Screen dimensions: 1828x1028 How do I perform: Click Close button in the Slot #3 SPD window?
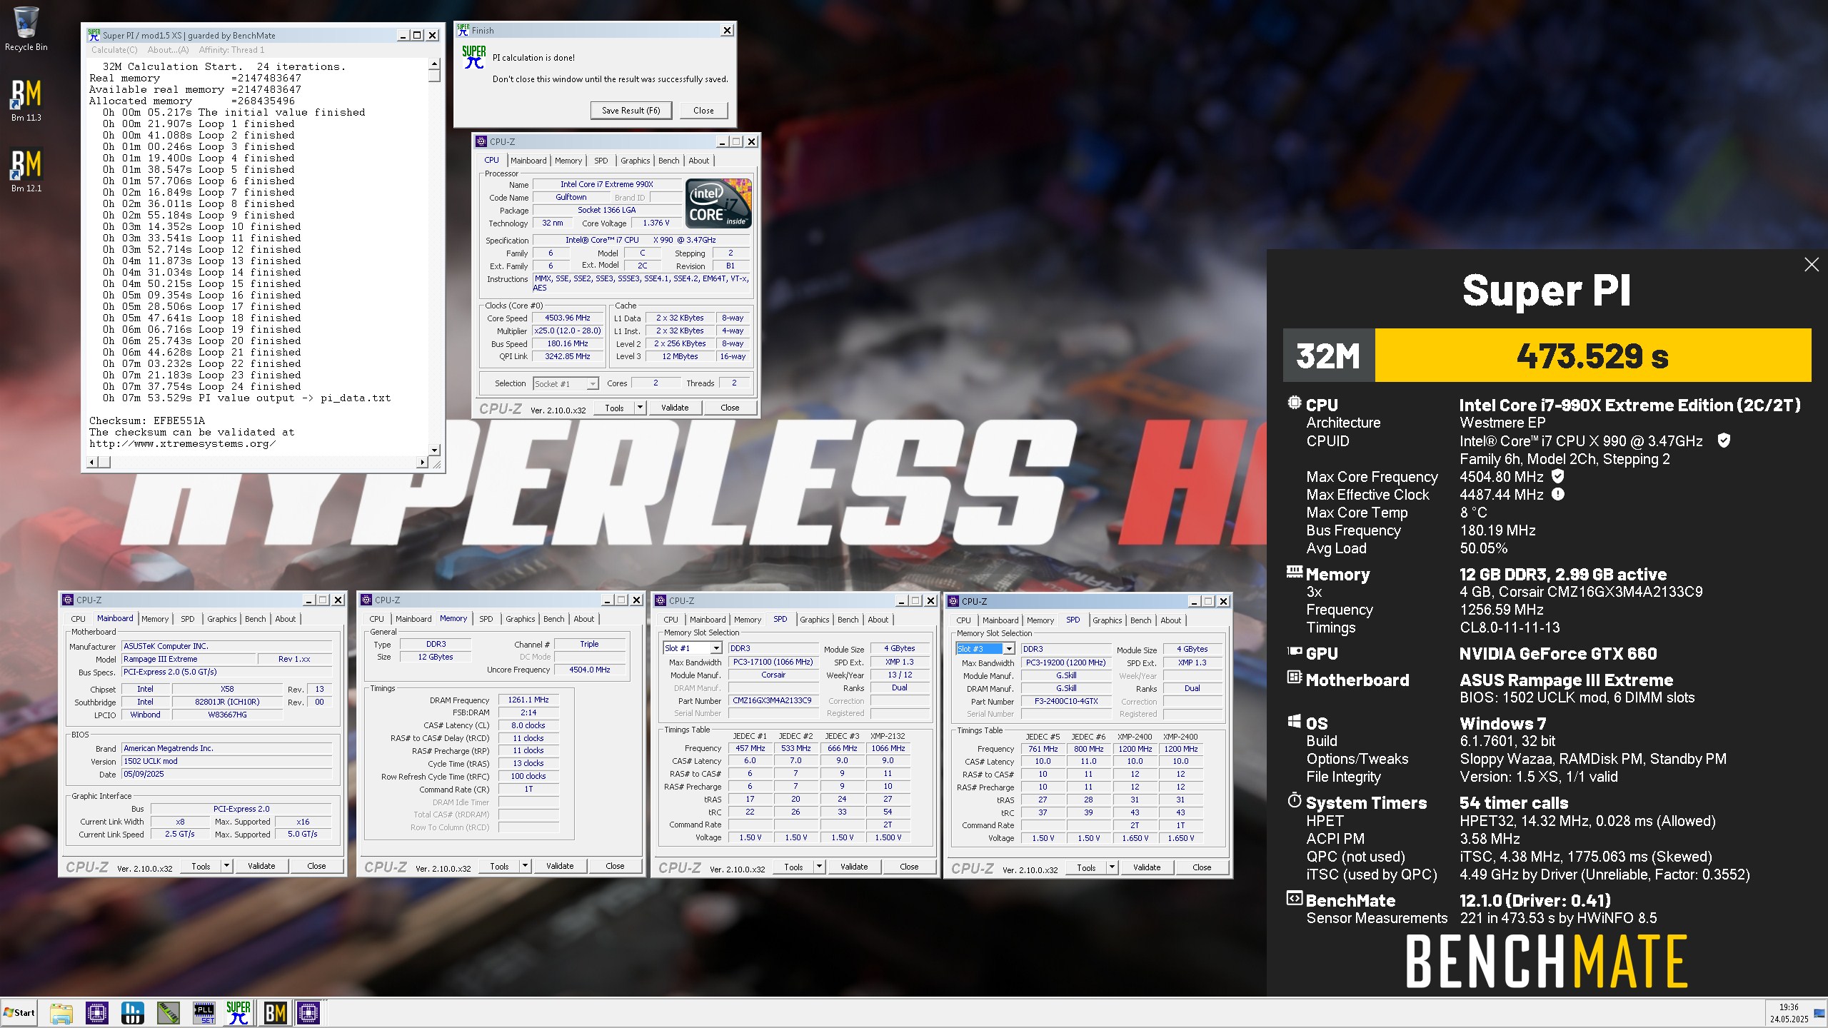pos(1202,867)
